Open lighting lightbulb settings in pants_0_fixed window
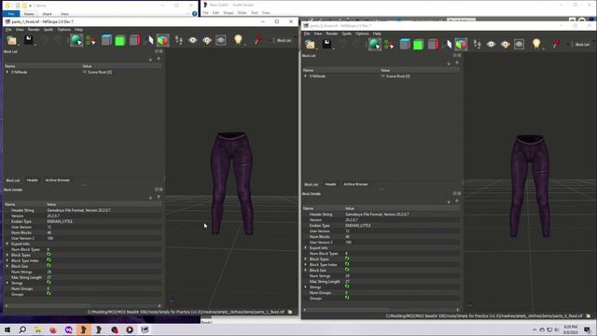 tap(536, 44)
